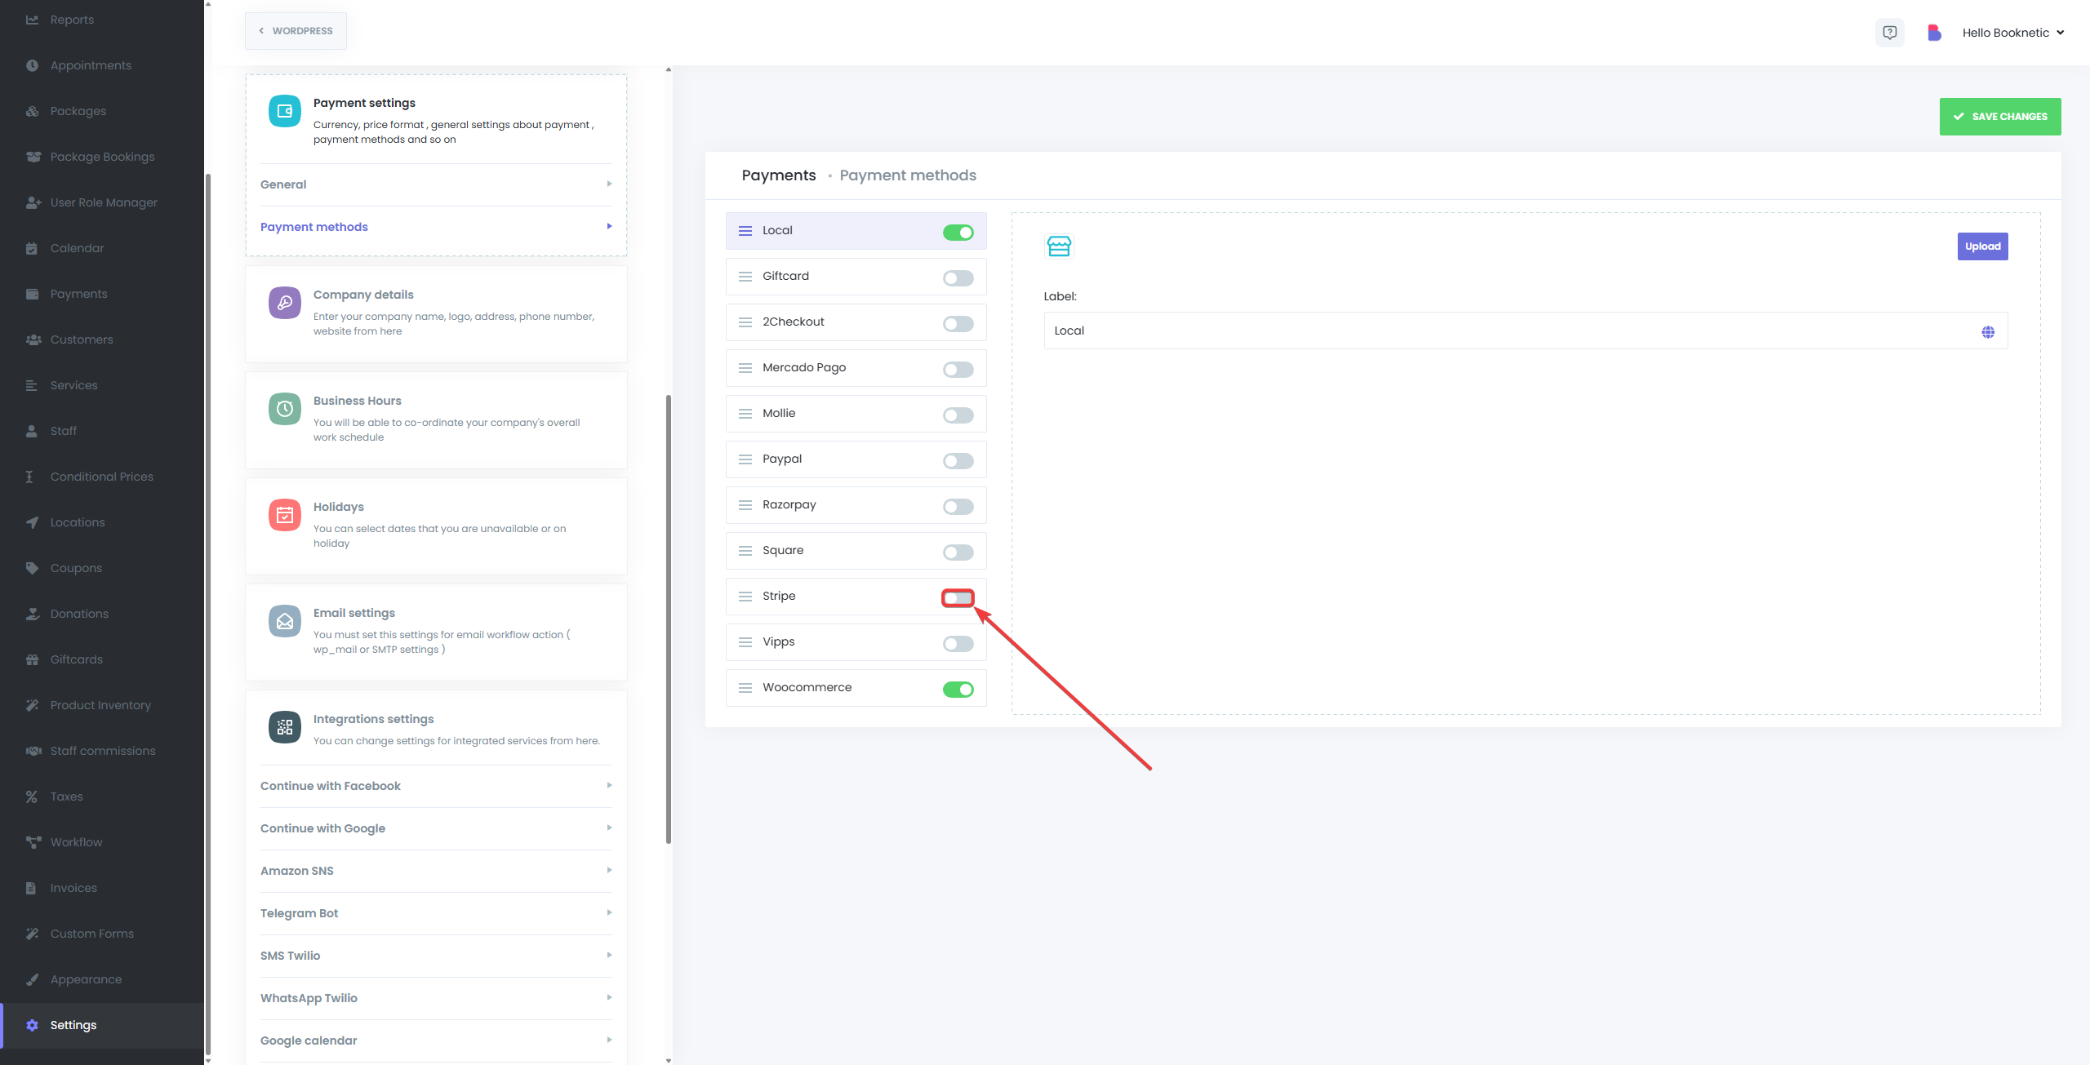Enable the Square payment toggle
Image resolution: width=2090 pixels, height=1065 pixels.
pos(958,552)
